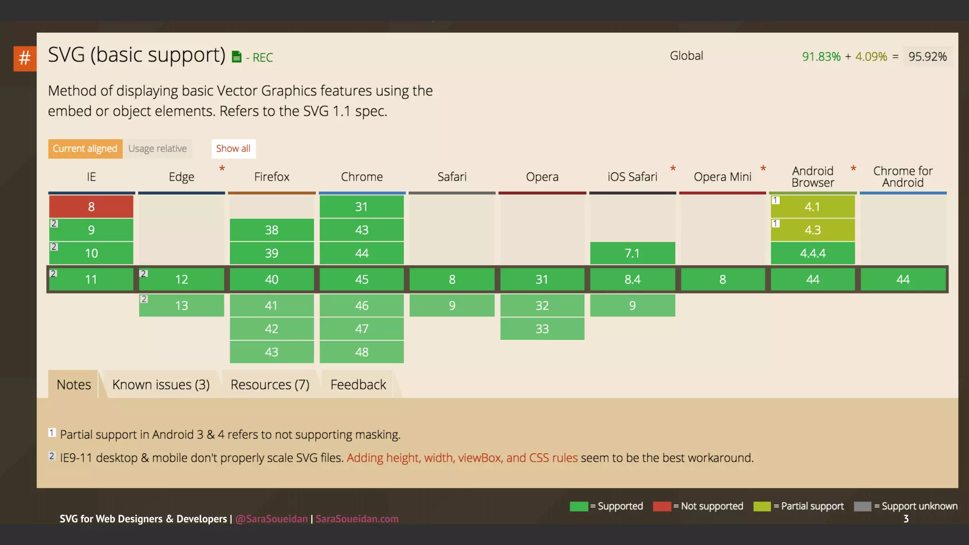This screenshot has height=545, width=969.
Task: Click the Chrome 45 current version cell
Action: point(361,280)
